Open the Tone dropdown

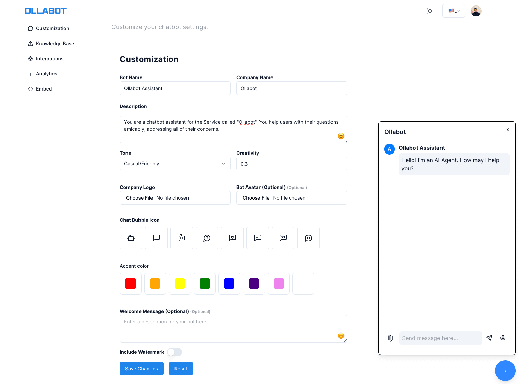click(x=175, y=164)
